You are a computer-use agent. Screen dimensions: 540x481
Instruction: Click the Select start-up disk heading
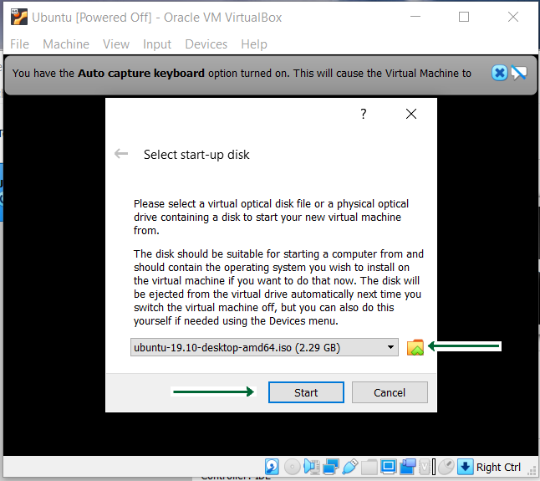coord(196,155)
